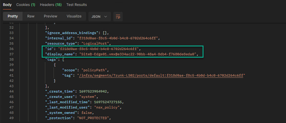
Task: Switch to the Test Results tab
Action: [77, 5]
